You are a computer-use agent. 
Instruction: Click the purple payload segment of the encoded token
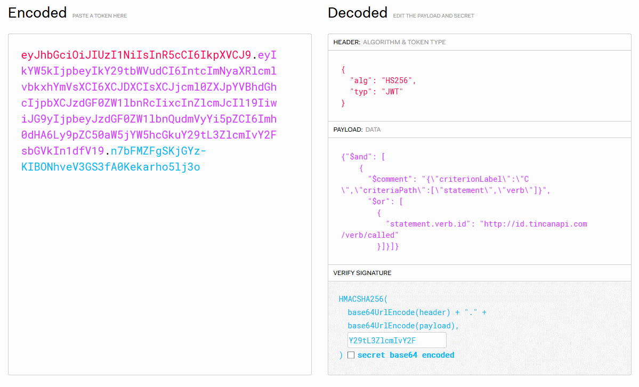149,103
